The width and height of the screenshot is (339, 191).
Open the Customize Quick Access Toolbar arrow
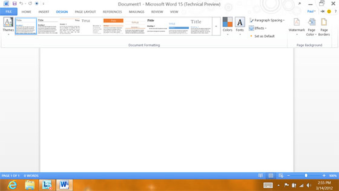[x=43, y=4]
